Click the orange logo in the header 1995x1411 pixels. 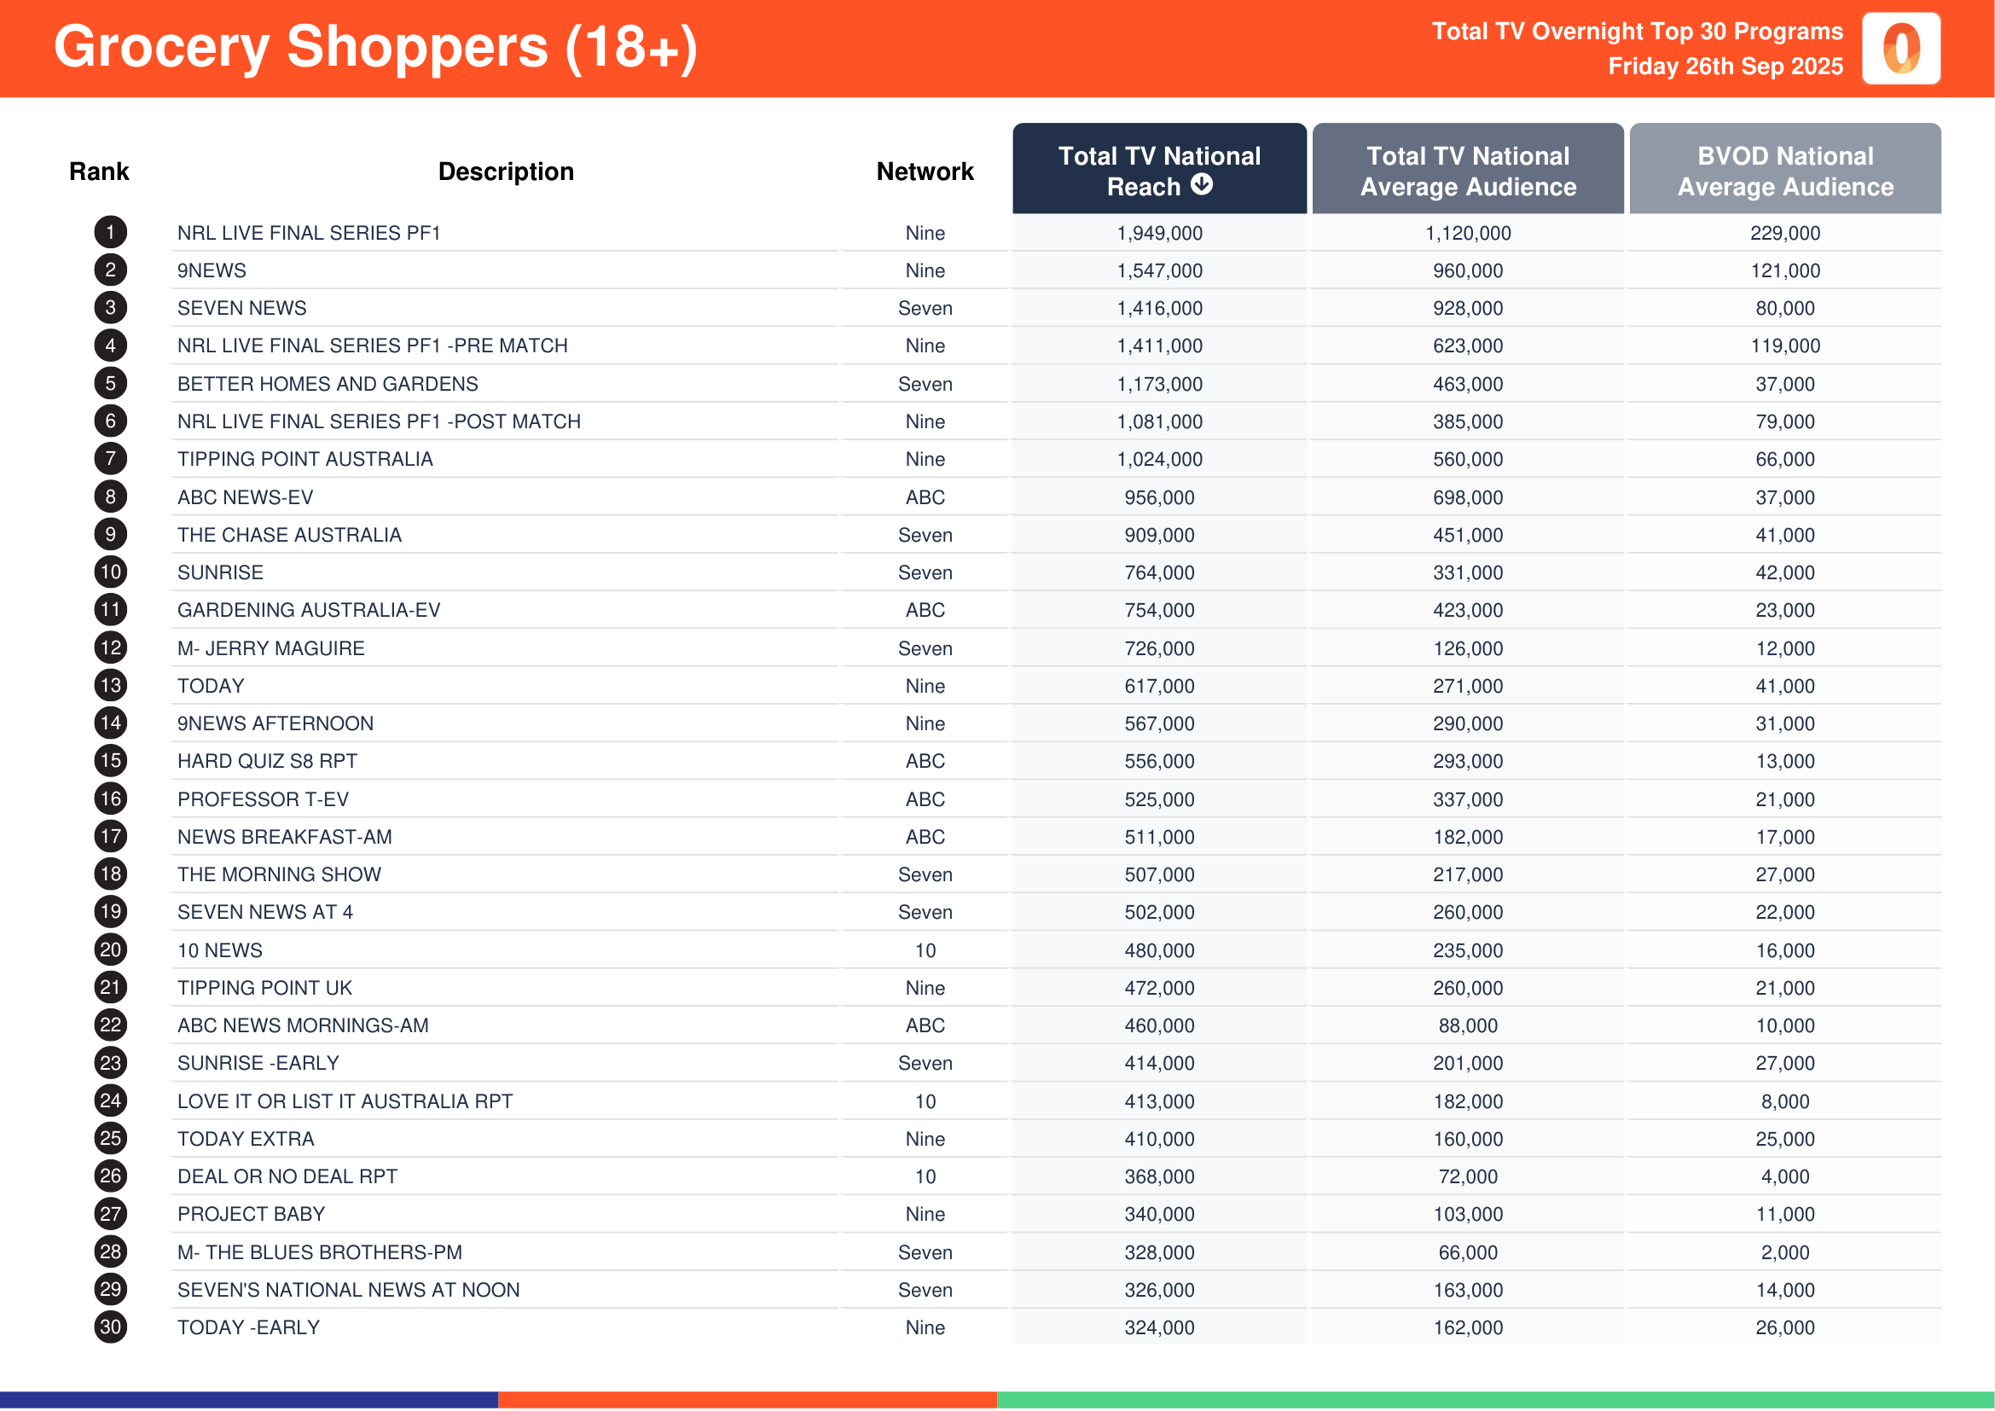click(x=1900, y=49)
